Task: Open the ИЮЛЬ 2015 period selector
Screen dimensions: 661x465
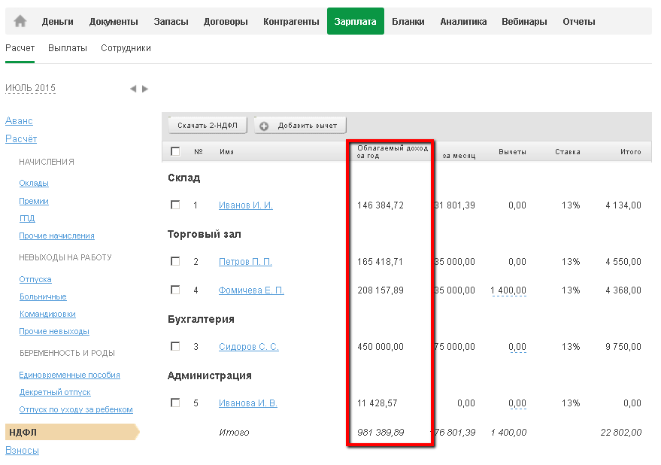Action: point(30,88)
